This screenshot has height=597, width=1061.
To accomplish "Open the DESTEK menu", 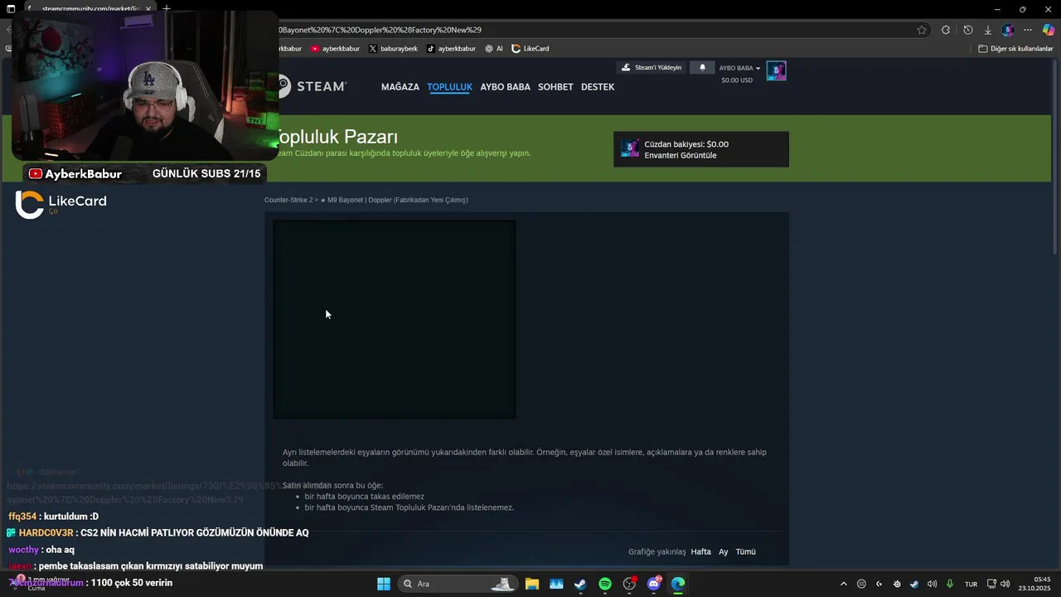I will coord(598,87).
